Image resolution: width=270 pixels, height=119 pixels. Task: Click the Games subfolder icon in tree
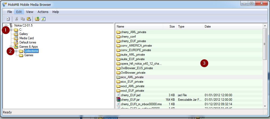pos(21,55)
